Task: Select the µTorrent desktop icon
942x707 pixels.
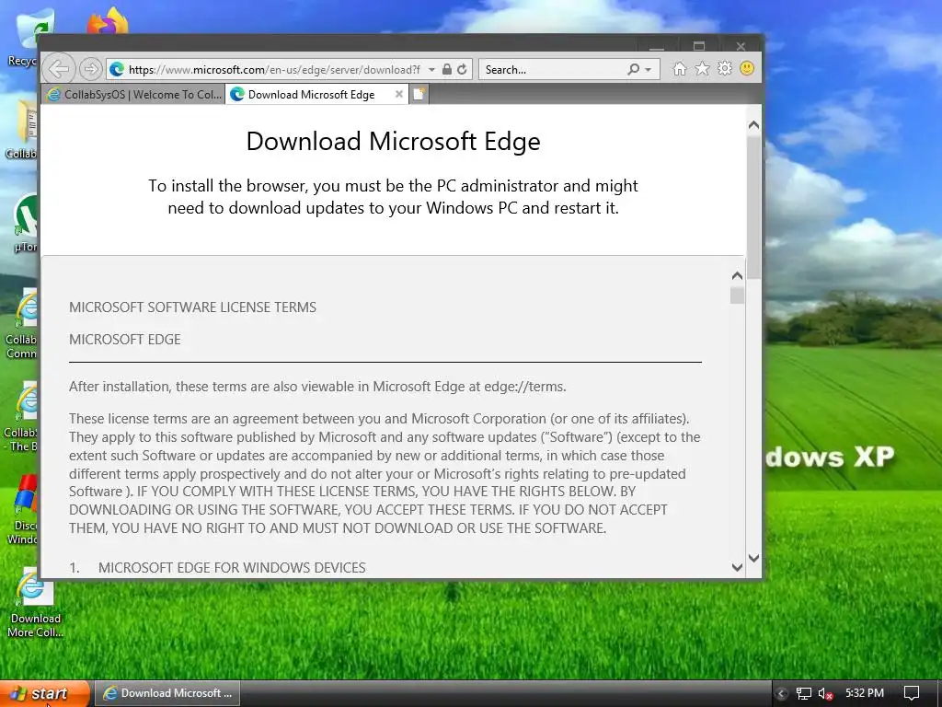Action: 24,223
